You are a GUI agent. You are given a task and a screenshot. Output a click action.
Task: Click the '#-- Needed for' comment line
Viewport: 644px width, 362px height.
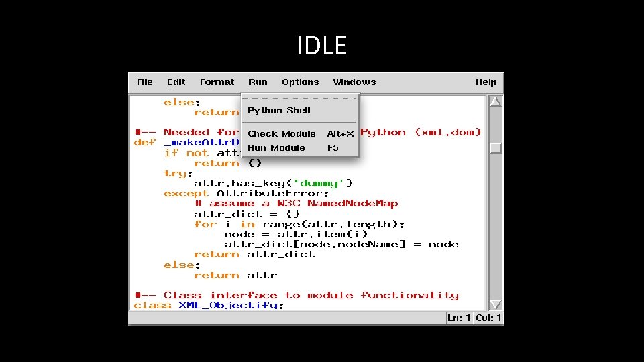[x=186, y=132]
